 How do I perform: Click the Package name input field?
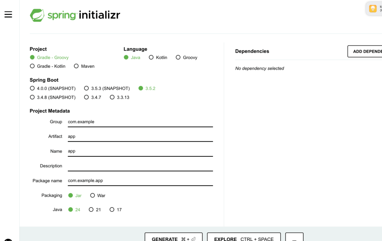[140, 181]
